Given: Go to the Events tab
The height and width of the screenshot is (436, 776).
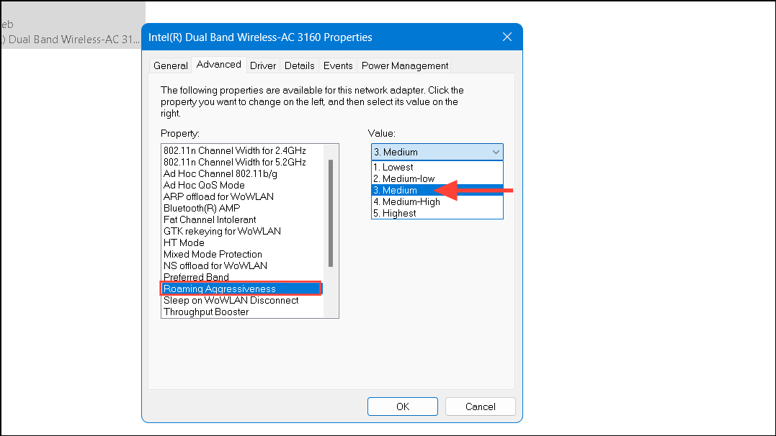Looking at the screenshot, I should [338, 65].
